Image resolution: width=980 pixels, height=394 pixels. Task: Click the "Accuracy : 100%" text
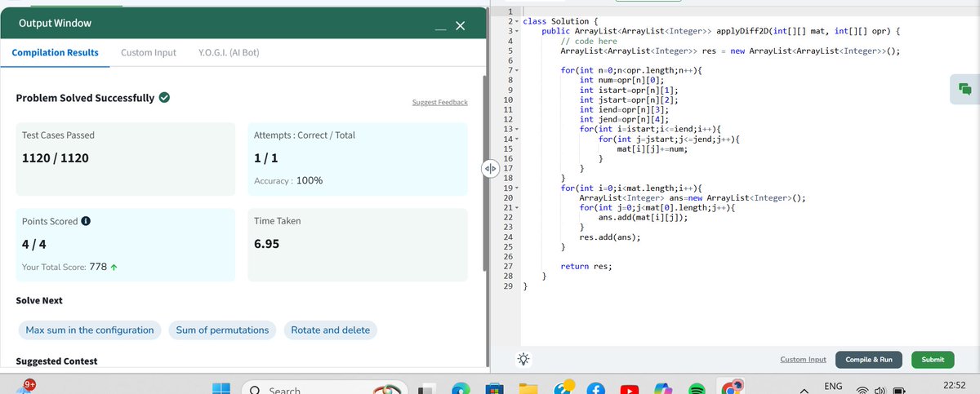pyautogui.click(x=288, y=180)
